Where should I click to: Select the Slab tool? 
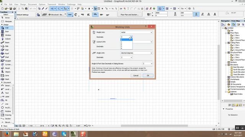click(7, 46)
